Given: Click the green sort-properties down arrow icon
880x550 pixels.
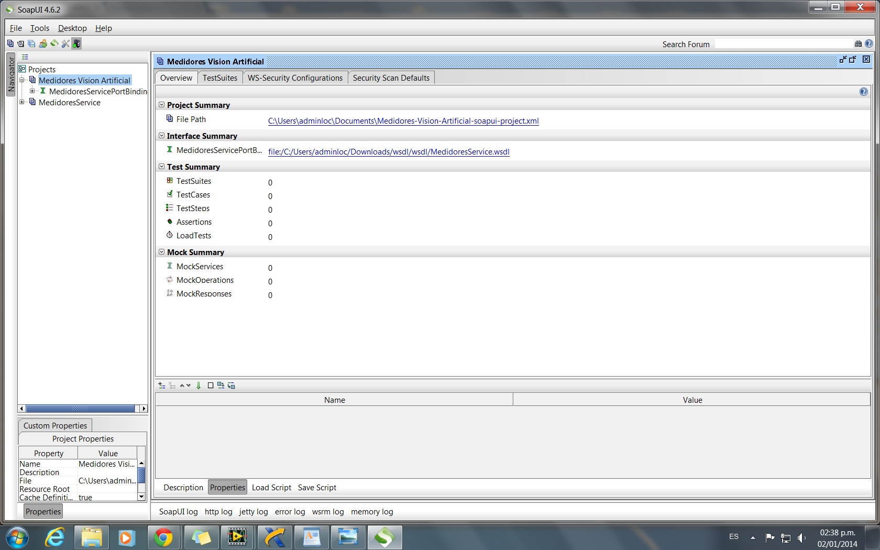Looking at the screenshot, I should point(199,386).
